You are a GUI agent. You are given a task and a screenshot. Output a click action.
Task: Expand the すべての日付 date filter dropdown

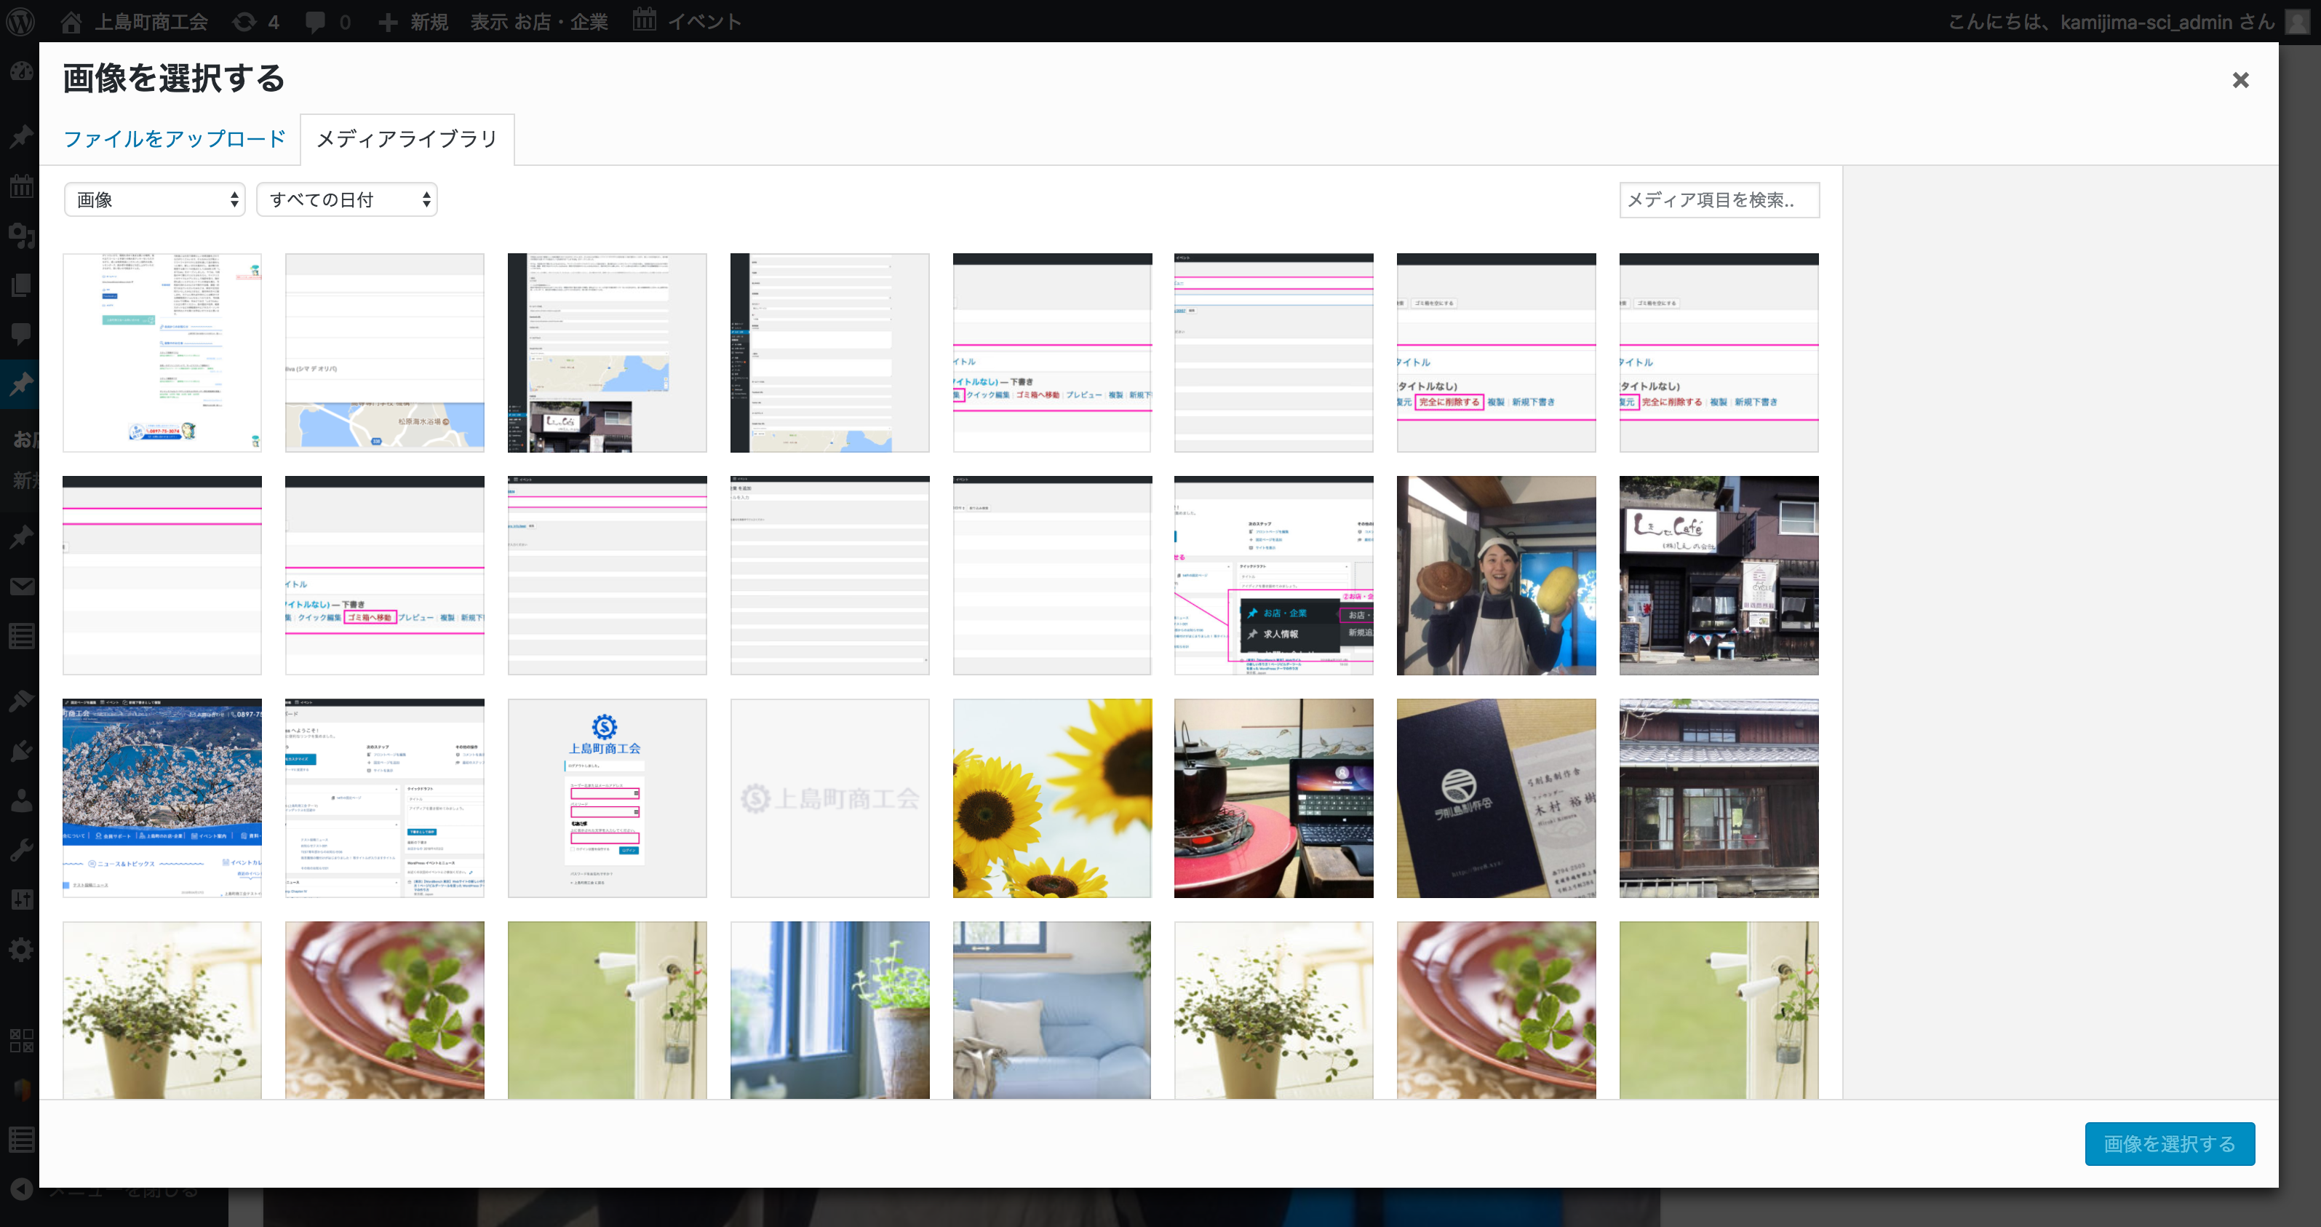[347, 199]
